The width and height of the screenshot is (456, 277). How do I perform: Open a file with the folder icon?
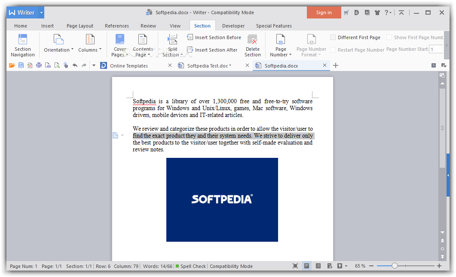pyautogui.click(x=12, y=65)
